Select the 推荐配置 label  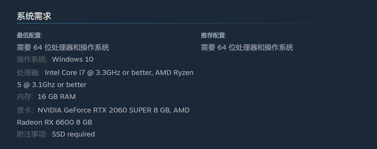pyautogui.click(x=213, y=35)
